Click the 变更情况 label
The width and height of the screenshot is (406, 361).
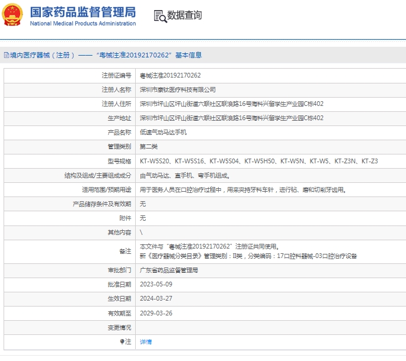click(x=119, y=328)
